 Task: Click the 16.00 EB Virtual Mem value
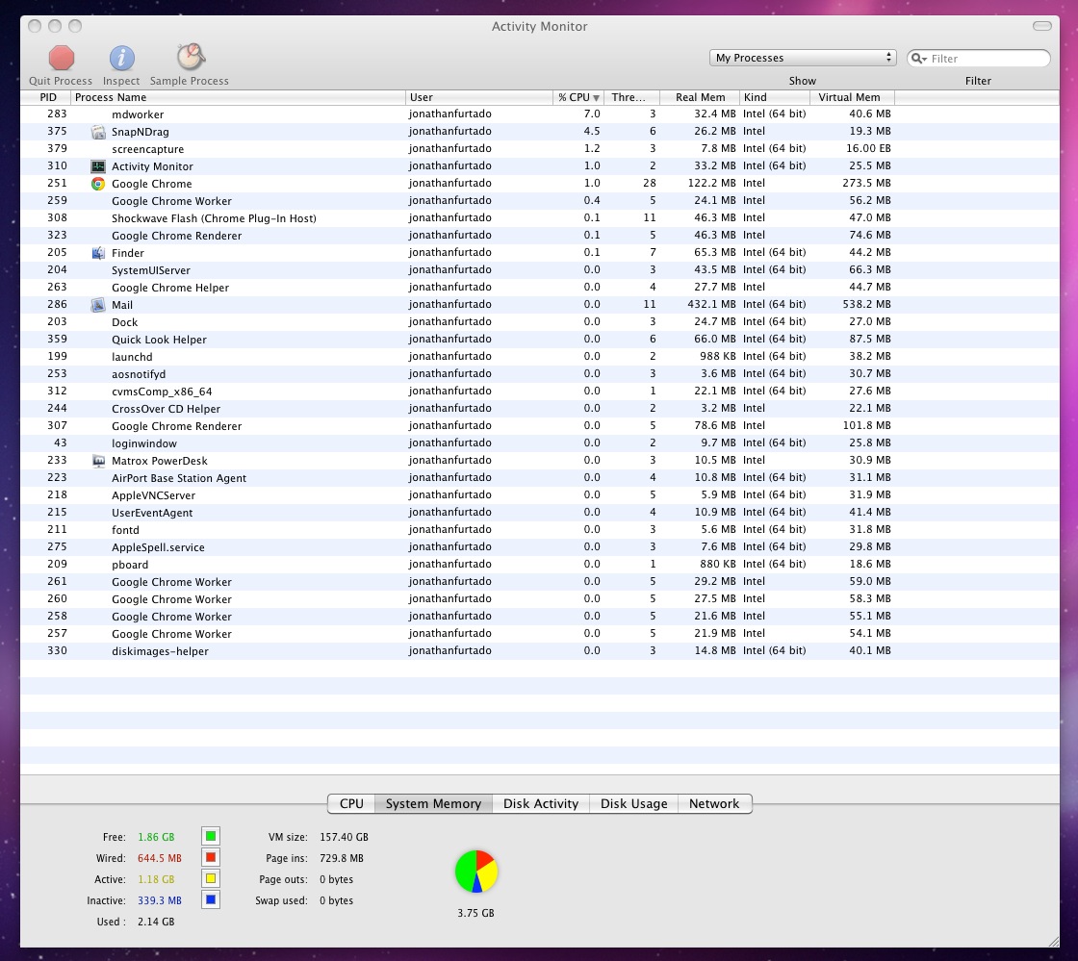coord(868,148)
